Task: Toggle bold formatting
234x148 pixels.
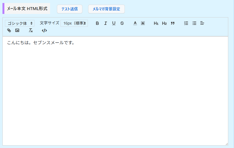Action: click(97, 23)
